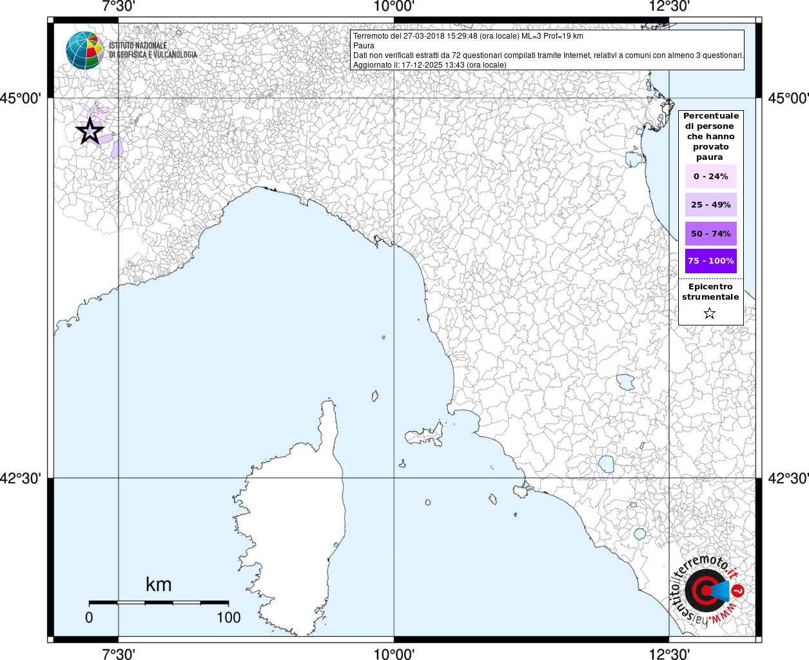Click the legend's epicenter star symbol

tap(710, 313)
